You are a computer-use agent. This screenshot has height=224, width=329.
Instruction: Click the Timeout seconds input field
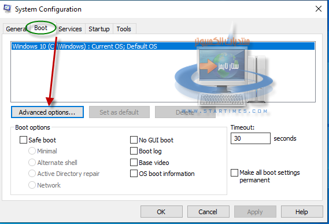pyautogui.click(x=250, y=138)
